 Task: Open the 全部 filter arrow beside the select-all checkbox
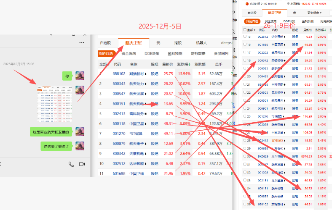254,30
